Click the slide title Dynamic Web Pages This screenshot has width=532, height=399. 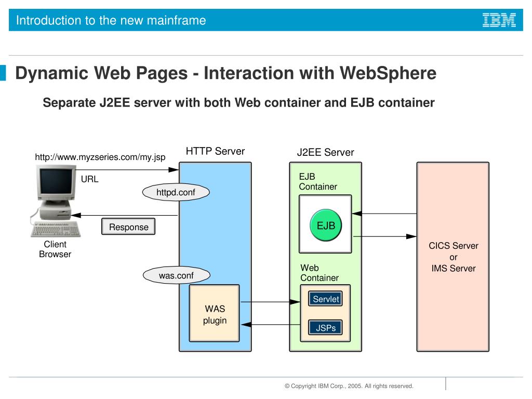(x=225, y=73)
